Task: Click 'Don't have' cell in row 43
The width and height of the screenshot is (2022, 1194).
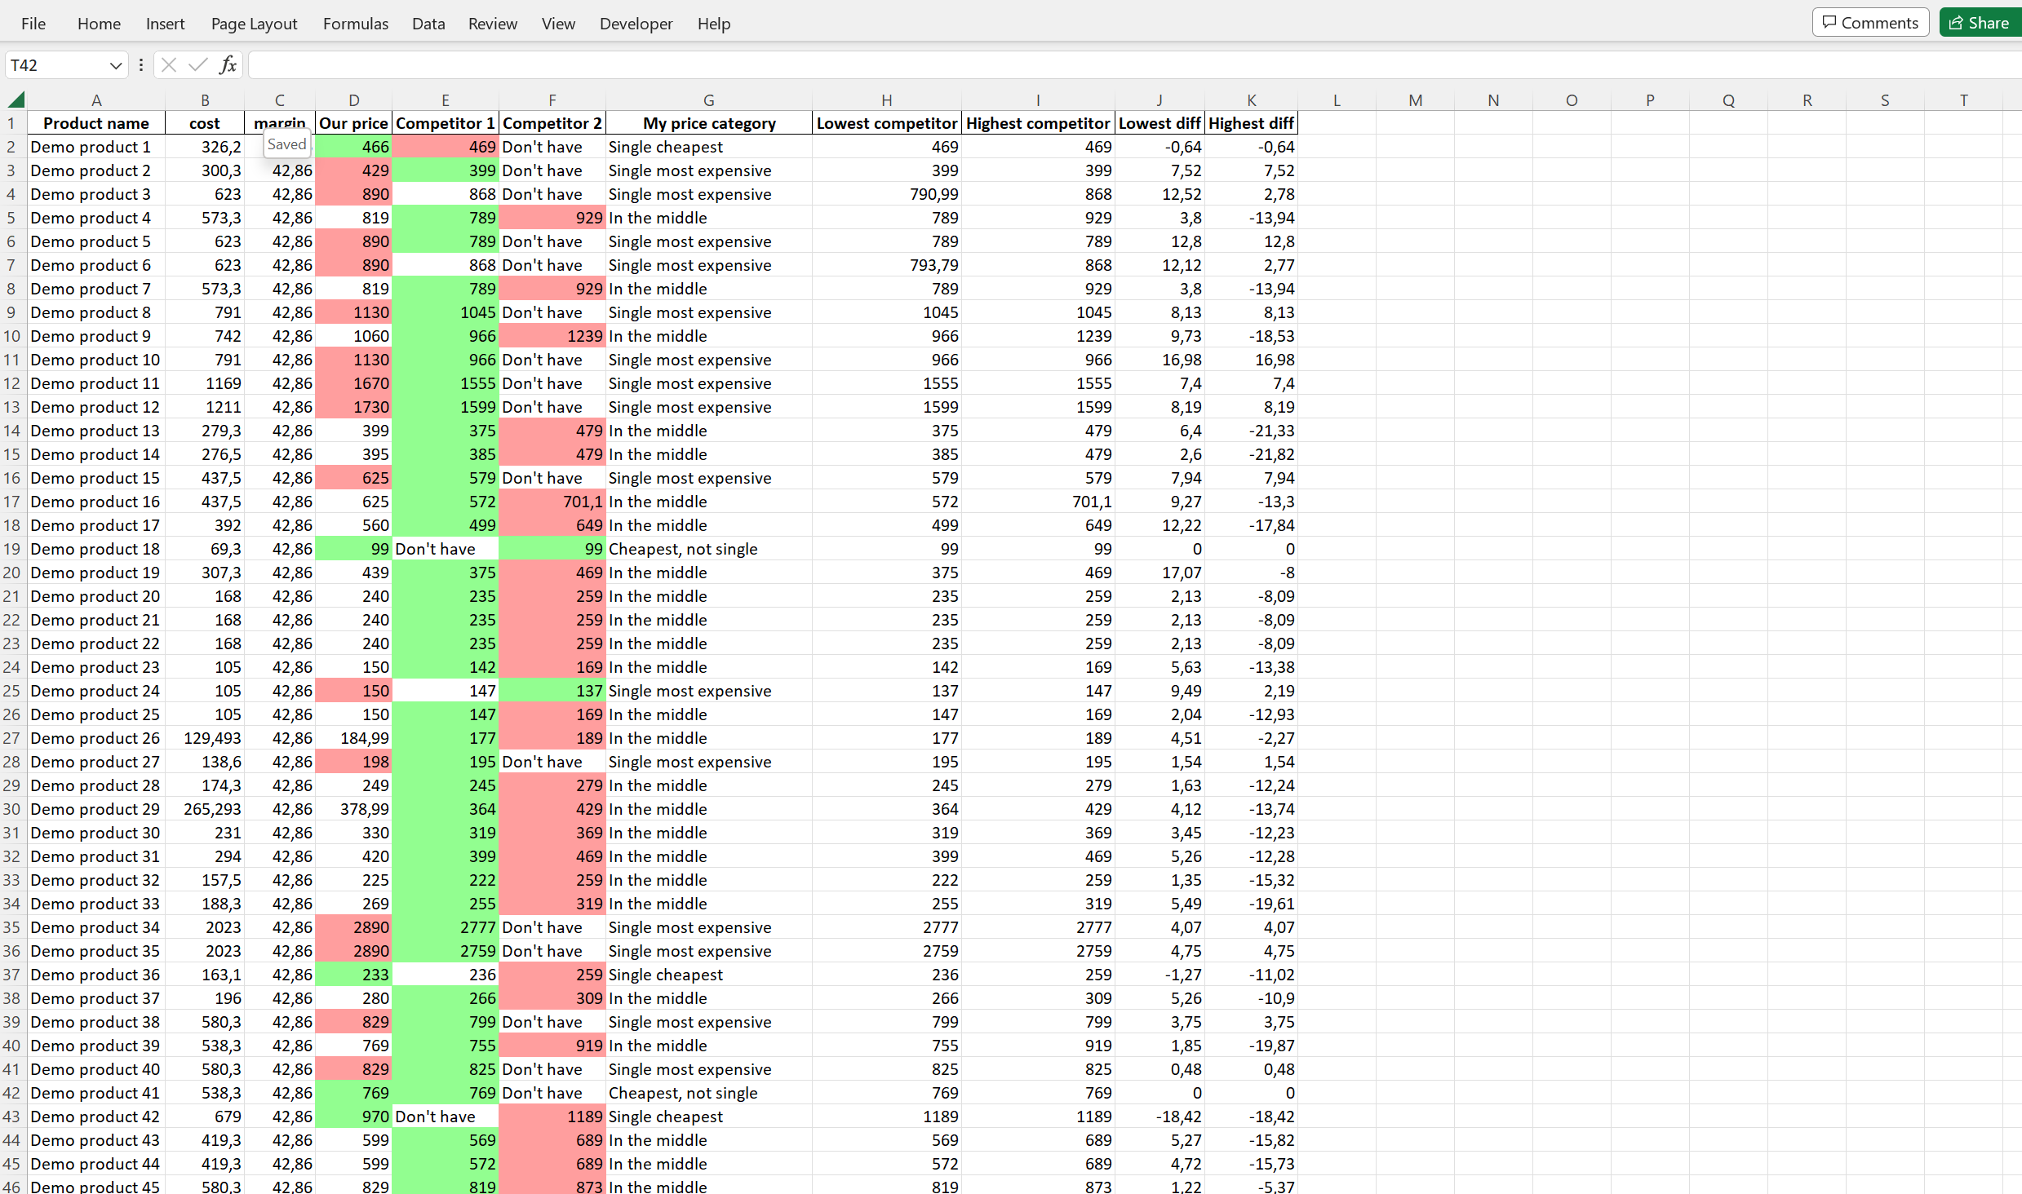Action: [446, 1117]
